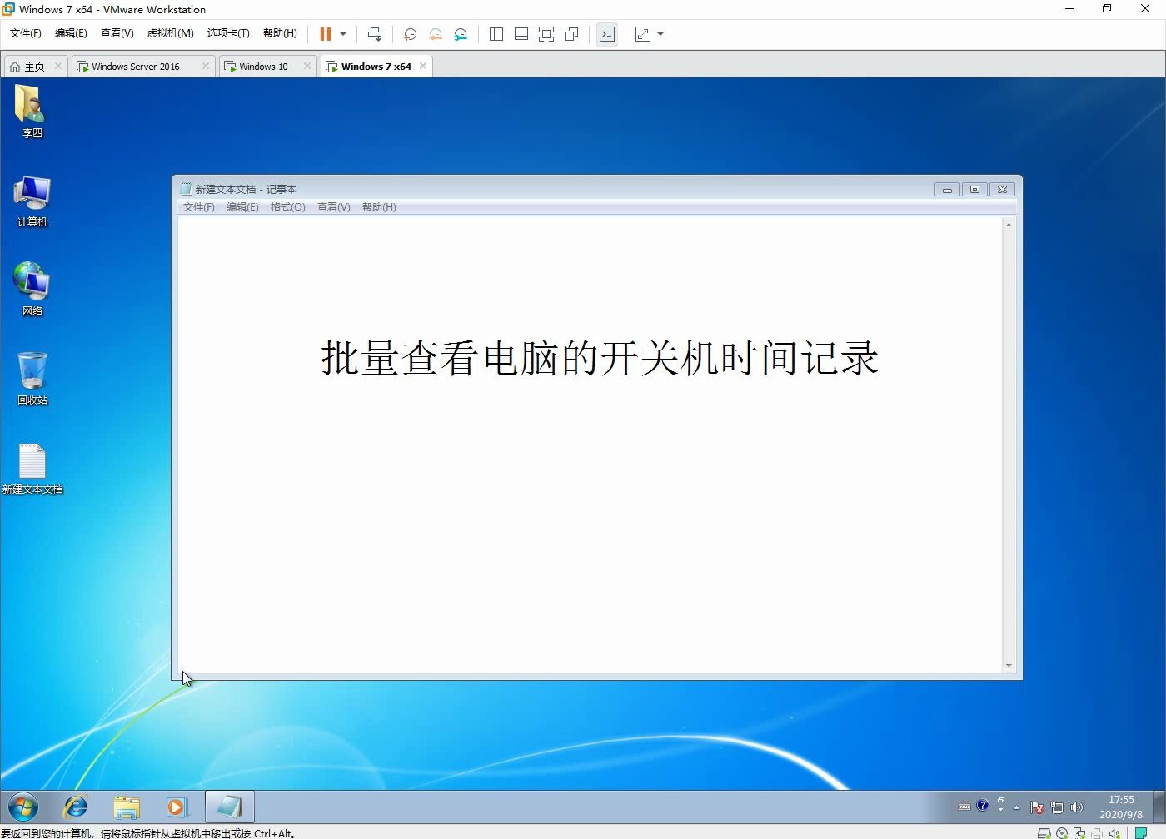Image resolution: width=1166 pixels, height=839 pixels.
Task: Switch to the Windows Server 2016 tab
Action: pos(136,66)
